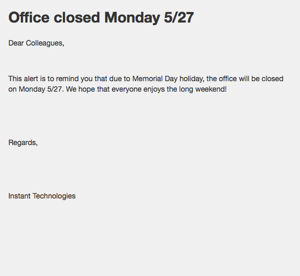Click "5/27" in the bold heading
Image resolution: width=300 pixels, height=276 pixels.
click(x=179, y=17)
